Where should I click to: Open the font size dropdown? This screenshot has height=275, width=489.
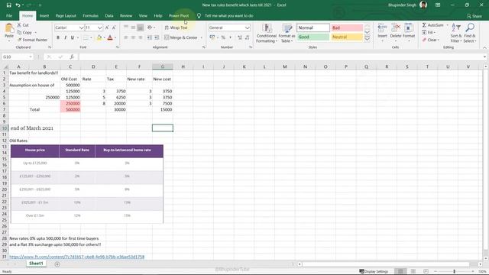coord(99,27)
